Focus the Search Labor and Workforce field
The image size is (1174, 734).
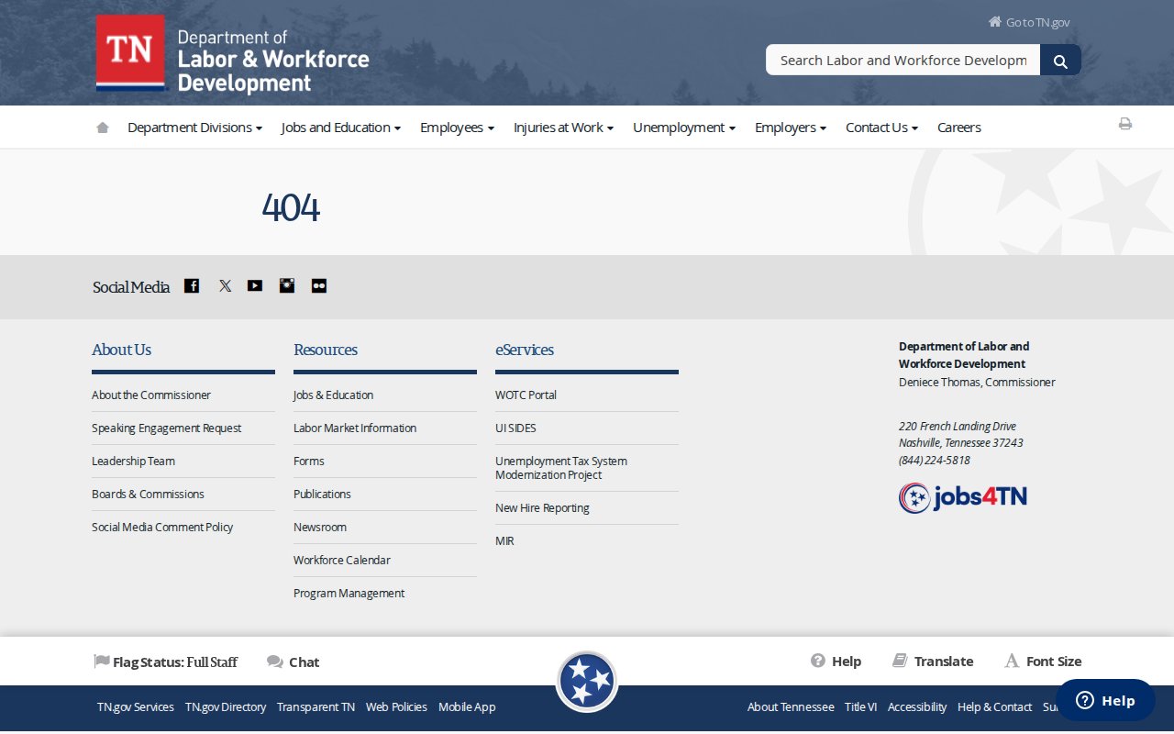pyautogui.click(x=903, y=61)
